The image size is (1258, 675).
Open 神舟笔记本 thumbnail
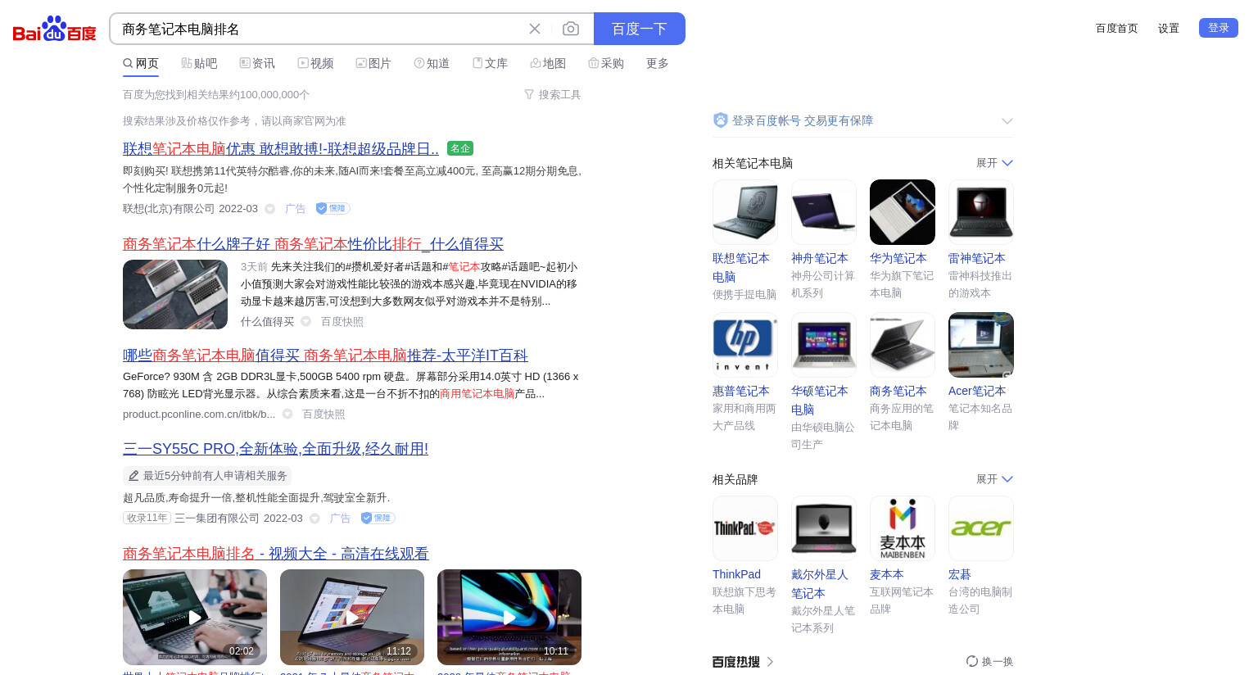[x=824, y=212]
